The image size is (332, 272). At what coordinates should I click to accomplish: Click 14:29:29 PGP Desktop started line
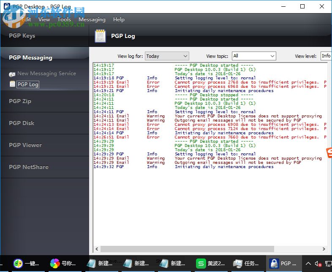click(x=173, y=141)
